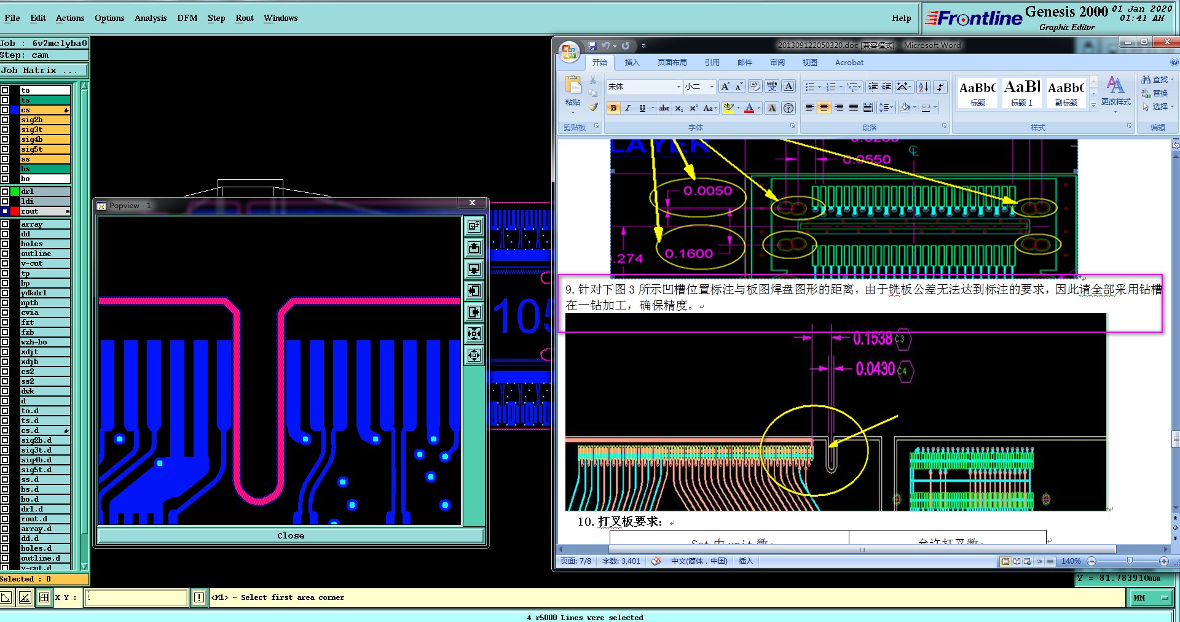
Task: Open the DFM menu
Action: click(x=187, y=18)
